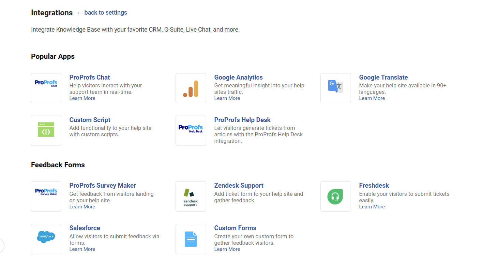Click Learn More under Salesforce
Viewport: 483px width, 257px height.
(82, 249)
